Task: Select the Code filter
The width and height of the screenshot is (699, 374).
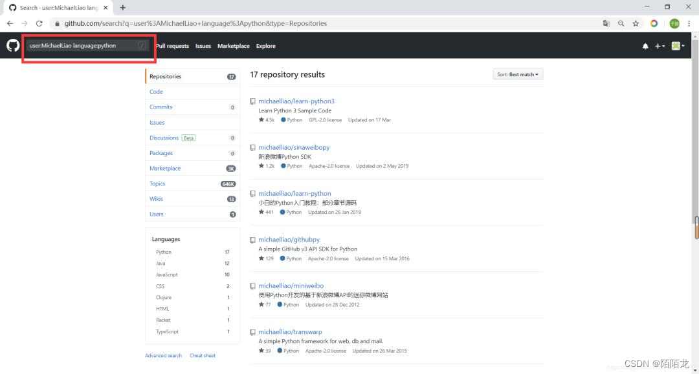Action: point(193,92)
